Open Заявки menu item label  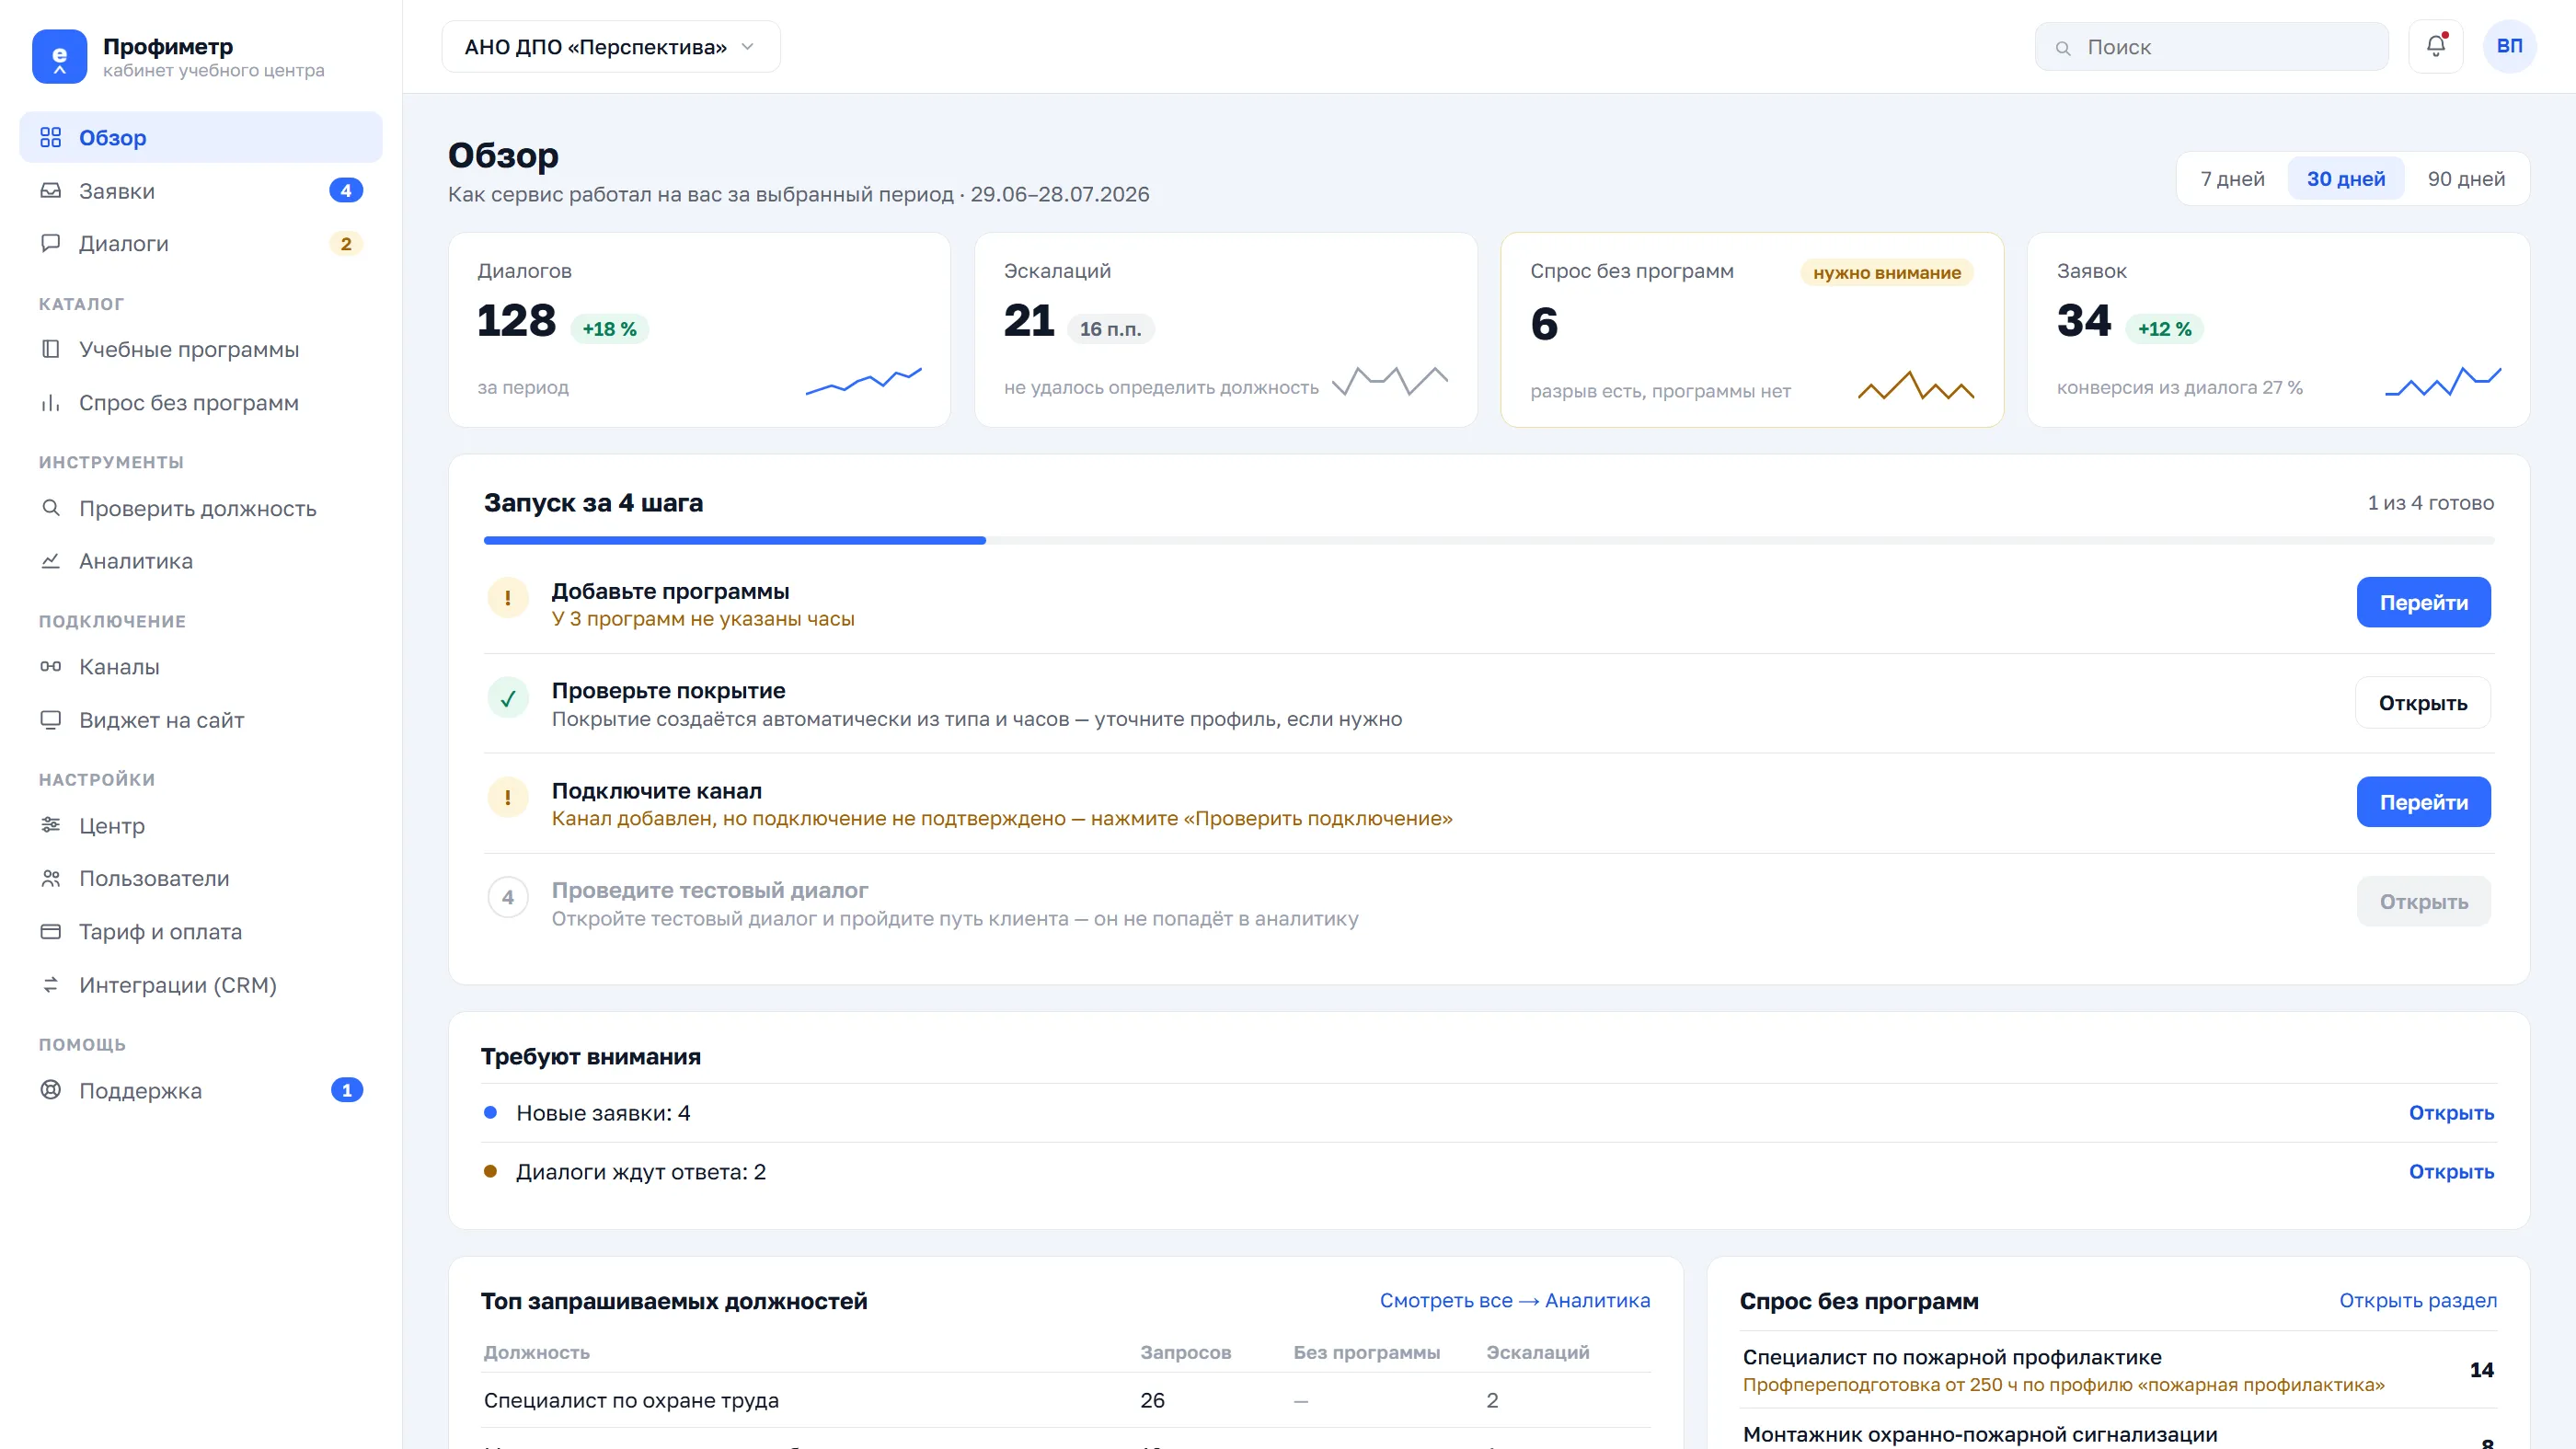(x=117, y=190)
